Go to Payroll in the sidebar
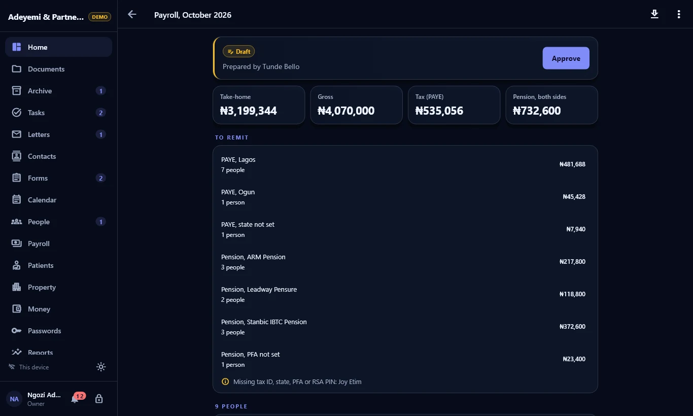Screen dimensions: 693x416 pyautogui.click(x=58, y=244)
